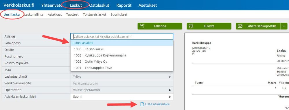
Task: Click the Asiakas search input field
Action: tap(122, 36)
